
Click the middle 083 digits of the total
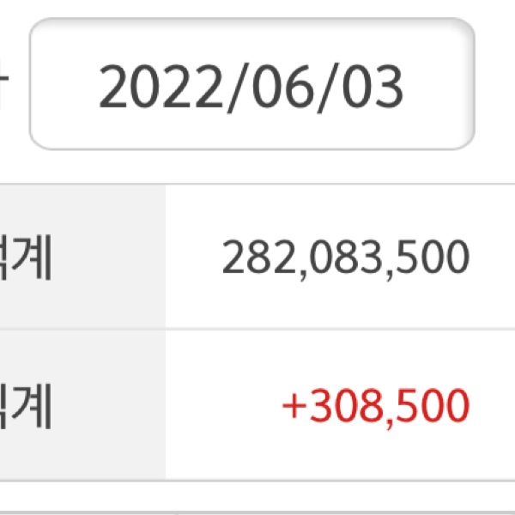point(345,257)
